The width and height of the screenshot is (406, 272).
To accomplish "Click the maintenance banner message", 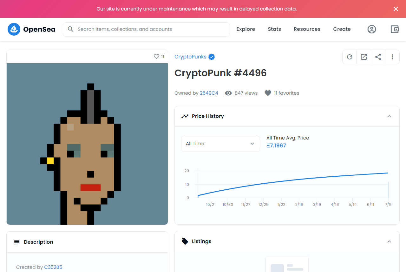I will [197, 9].
